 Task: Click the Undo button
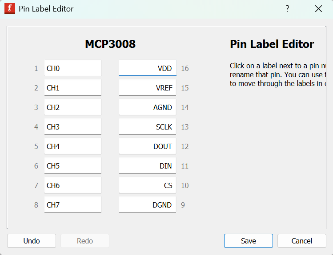(32, 241)
